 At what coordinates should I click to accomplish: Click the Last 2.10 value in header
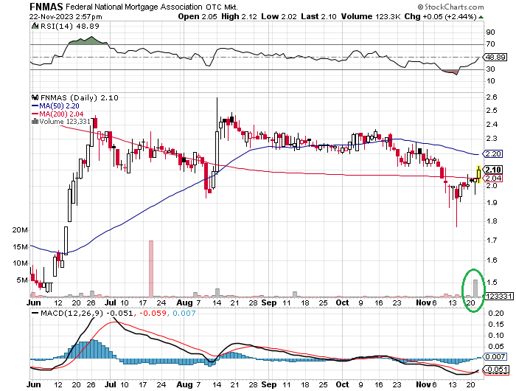pyautogui.click(x=318, y=16)
